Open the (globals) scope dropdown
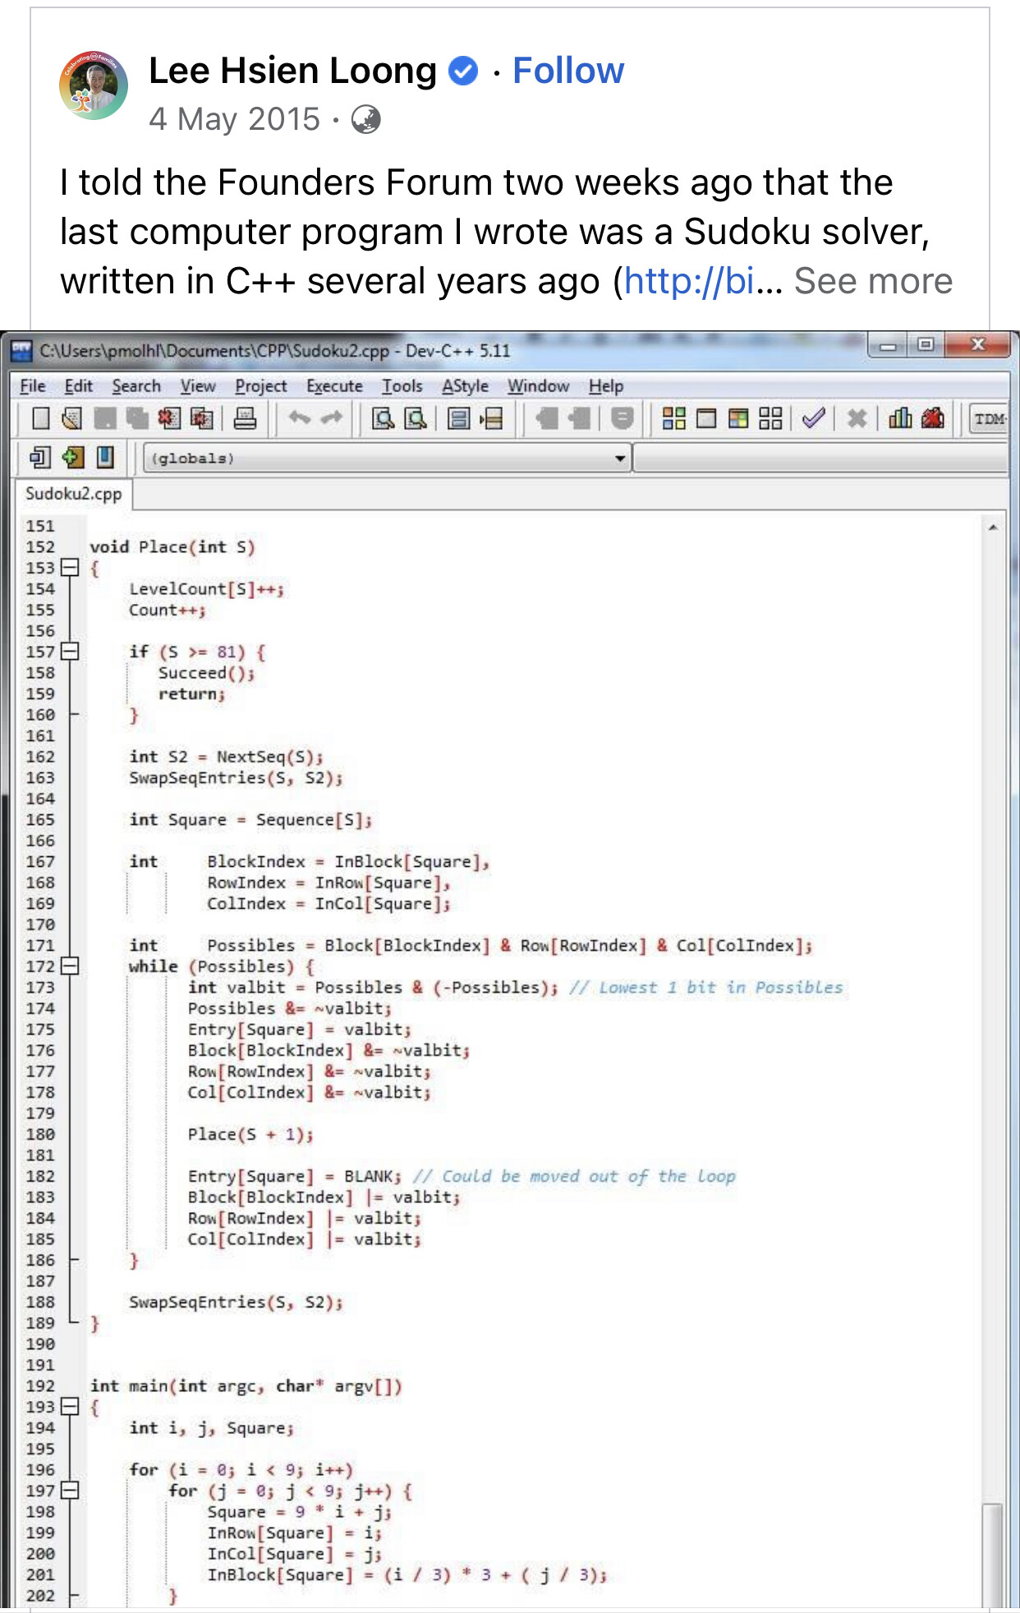 coord(387,458)
